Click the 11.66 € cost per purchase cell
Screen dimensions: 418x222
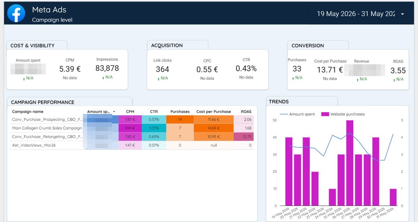[x=214, y=120]
